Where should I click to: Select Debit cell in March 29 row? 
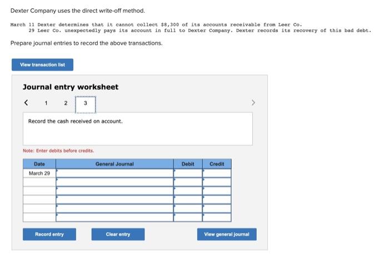click(x=188, y=173)
